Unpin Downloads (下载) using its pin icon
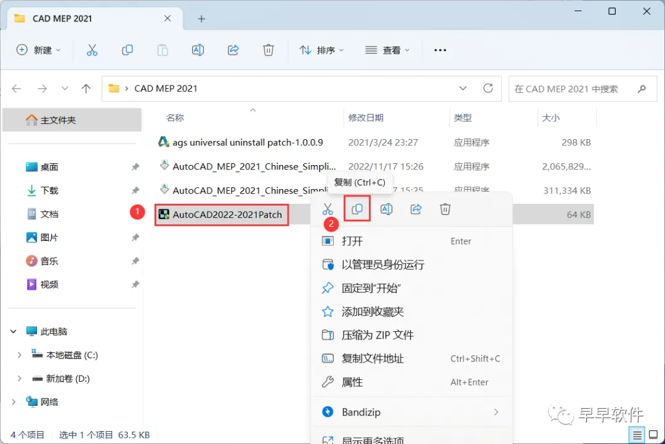The width and height of the screenshot is (665, 444). point(135,190)
